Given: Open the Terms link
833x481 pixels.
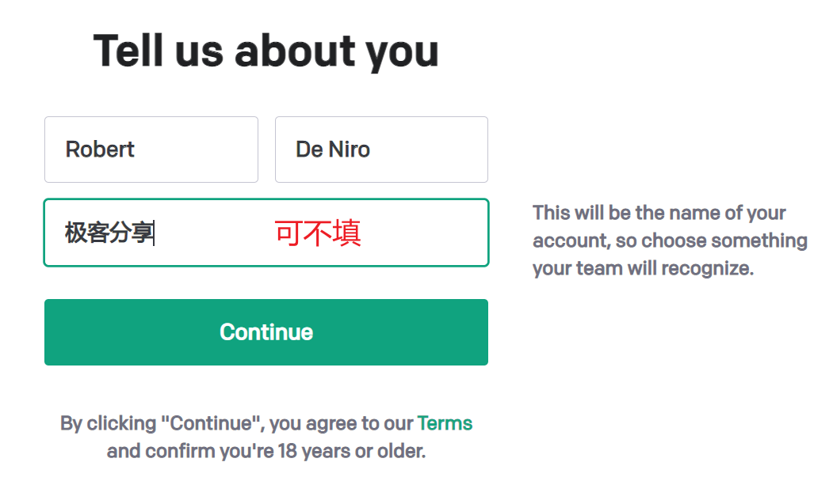Looking at the screenshot, I should (445, 423).
